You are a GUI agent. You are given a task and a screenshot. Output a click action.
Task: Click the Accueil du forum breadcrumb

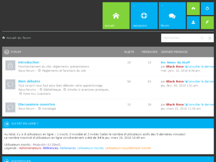[x=18, y=38]
